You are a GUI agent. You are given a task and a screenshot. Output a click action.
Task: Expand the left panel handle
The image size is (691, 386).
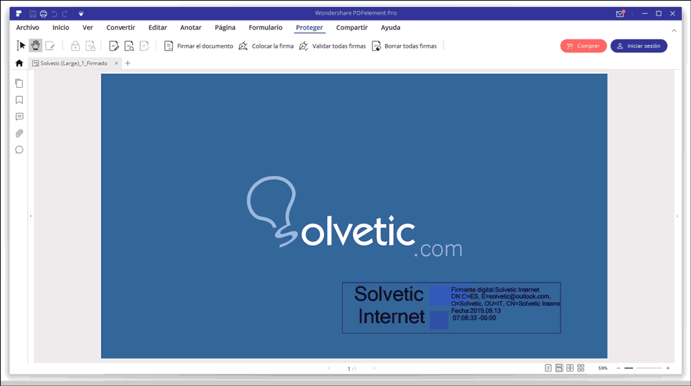(x=30, y=216)
